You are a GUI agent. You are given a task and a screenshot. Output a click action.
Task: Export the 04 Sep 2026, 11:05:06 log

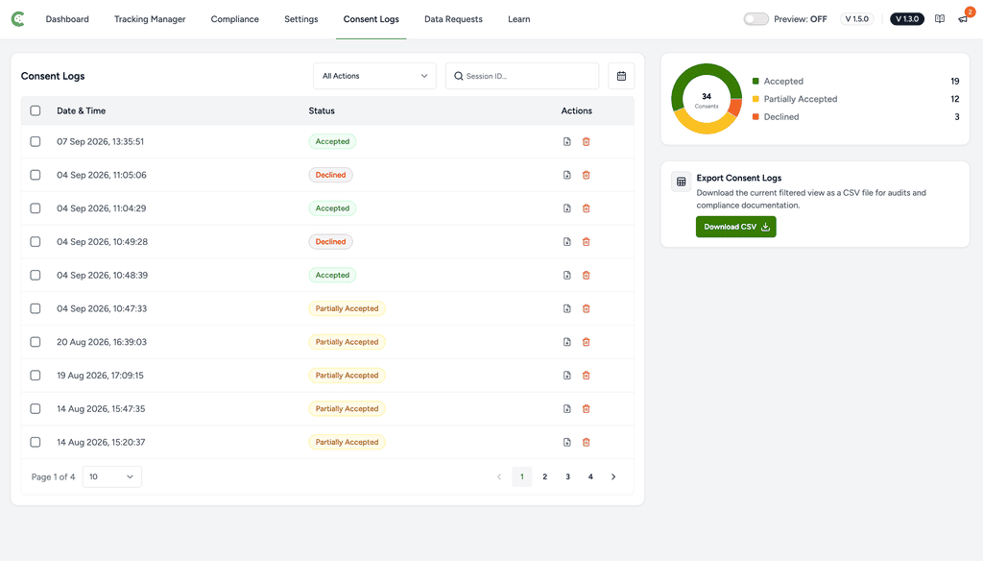pyautogui.click(x=566, y=175)
